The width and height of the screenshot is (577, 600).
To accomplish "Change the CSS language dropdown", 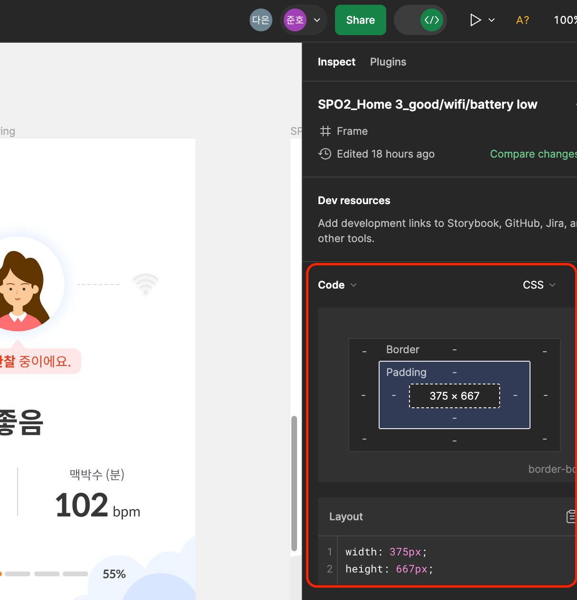I will [x=539, y=285].
